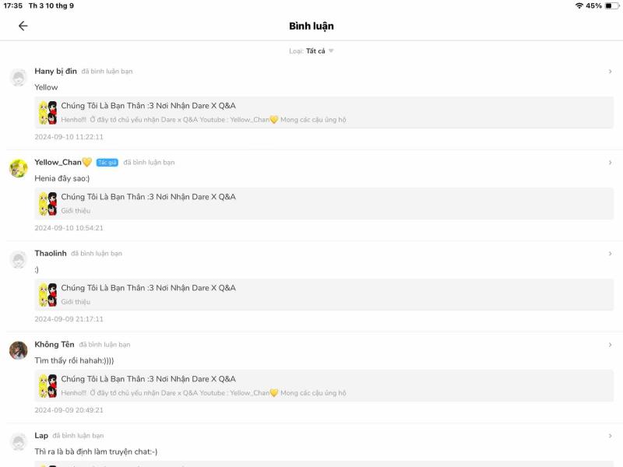Open story title link under Không Tên's comment
This screenshot has width=623, height=467.
pyautogui.click(x=148, y=379)
